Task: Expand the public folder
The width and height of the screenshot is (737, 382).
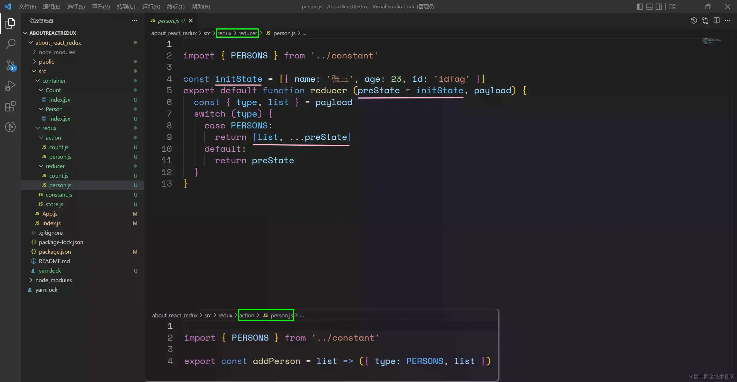Action: click(x=34, y=62)
